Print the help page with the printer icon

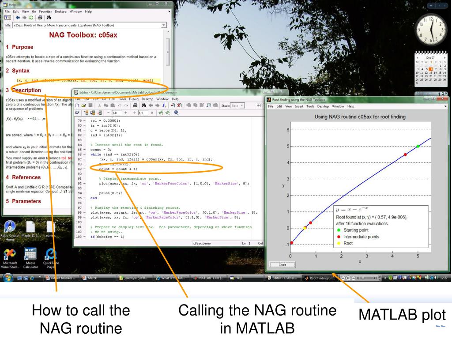coord(40,18)
